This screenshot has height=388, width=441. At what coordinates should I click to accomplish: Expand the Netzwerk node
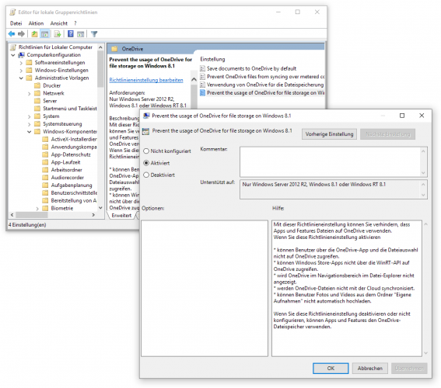30,93
